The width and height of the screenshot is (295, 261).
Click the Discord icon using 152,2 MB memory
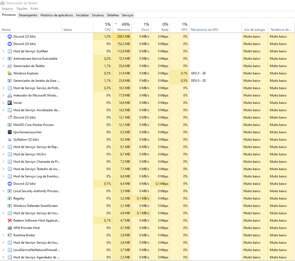click(9, 44)
